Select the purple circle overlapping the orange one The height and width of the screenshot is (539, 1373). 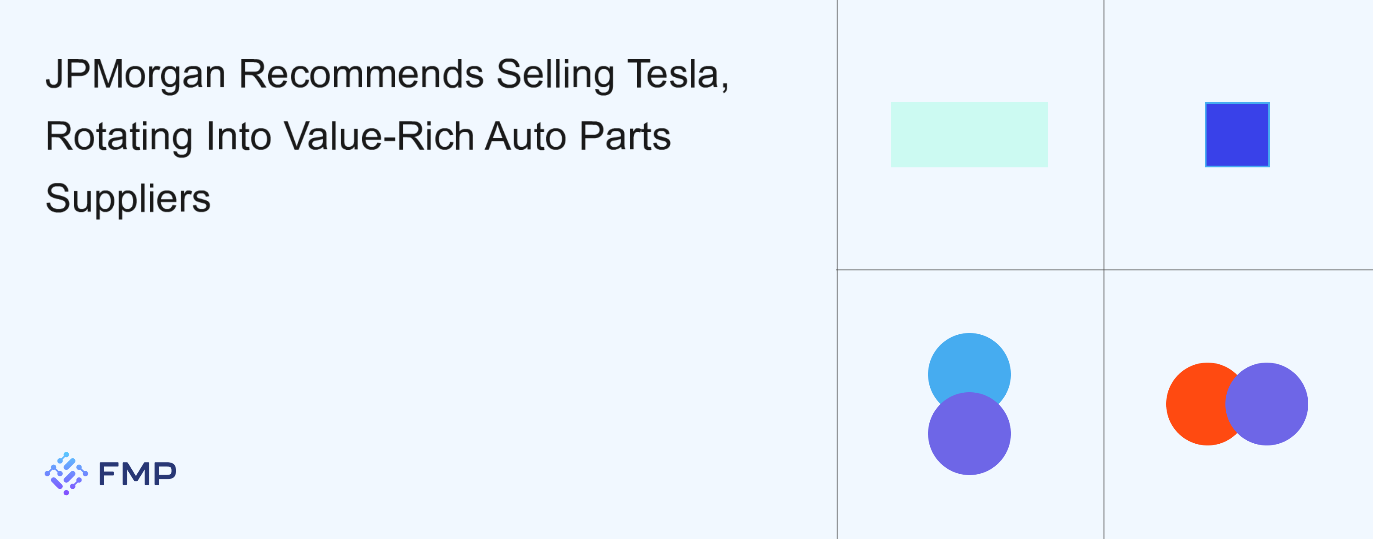pyautogui.click(x=1267, y=403)
